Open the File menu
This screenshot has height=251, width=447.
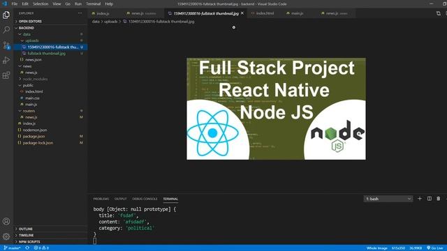pyautogui.click(x=14, y=3)
